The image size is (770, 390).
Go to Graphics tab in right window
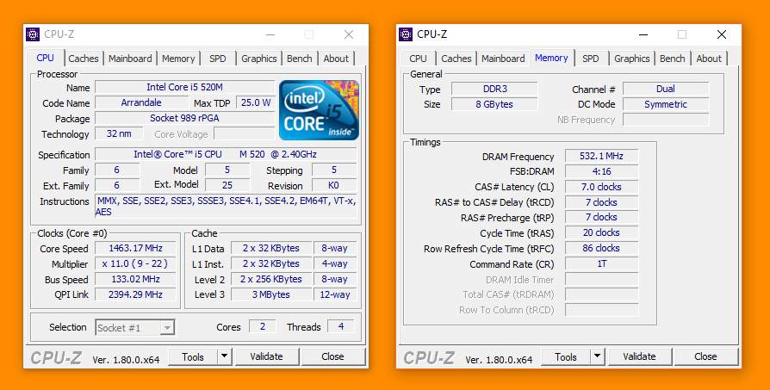tap(632, 59)
